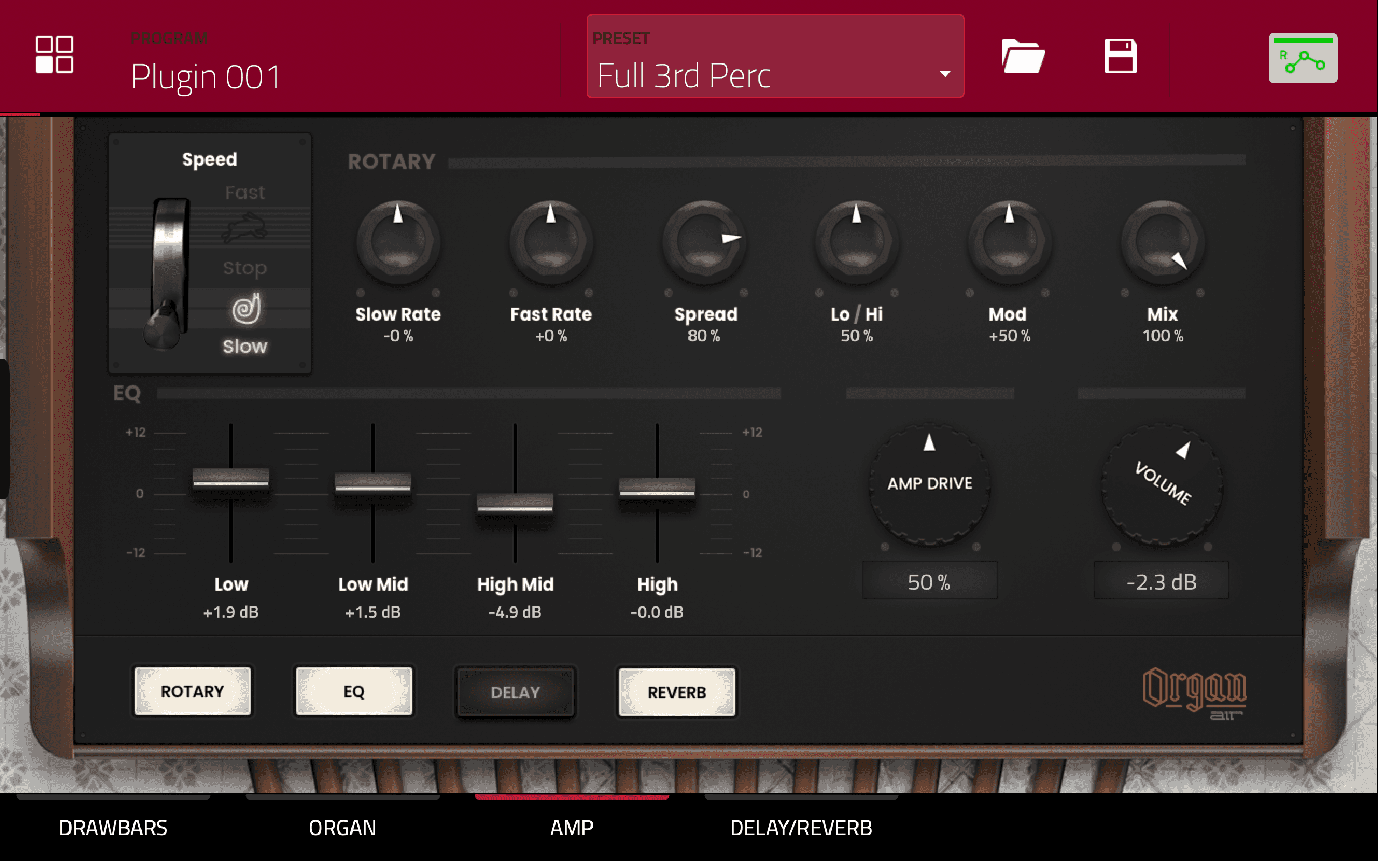The height and width of the screenshot is (861, 1378).
Task: Select the snail Slow speed icon
Action: pyautogui.click(x=246, y=309)
